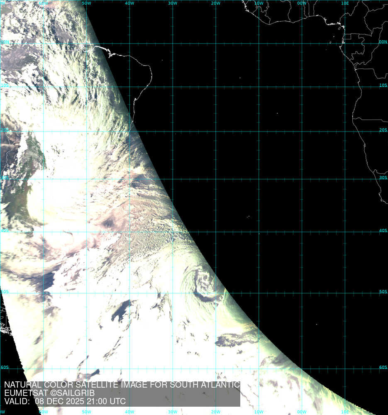Image resolution: width=388 pixels, height=415 pixels.
Task: Click the 40W longitude label at bottom
Action: tap(129, 412)
